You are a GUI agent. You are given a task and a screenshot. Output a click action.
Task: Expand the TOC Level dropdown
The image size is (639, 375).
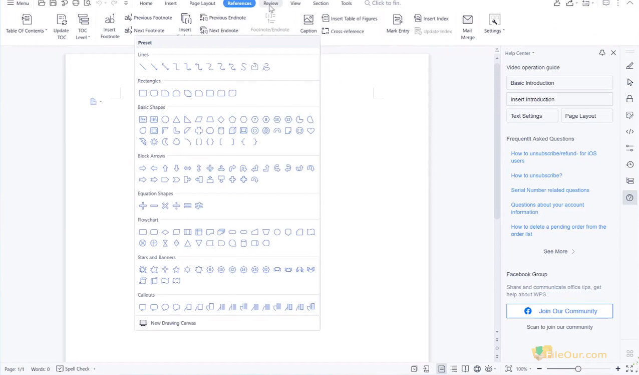(x=83, y=37)
